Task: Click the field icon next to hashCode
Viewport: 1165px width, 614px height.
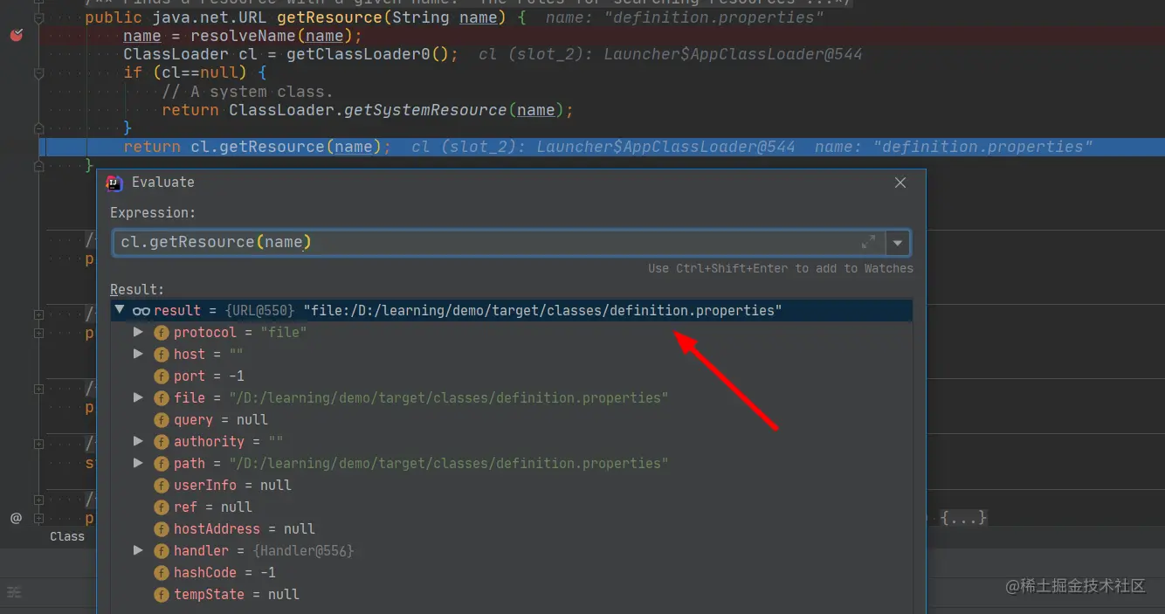Action: [162, 573]
